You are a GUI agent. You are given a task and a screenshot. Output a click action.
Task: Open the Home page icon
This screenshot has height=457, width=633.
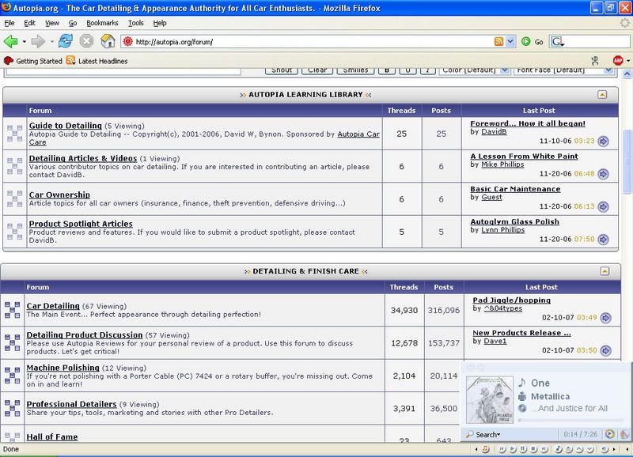pyautogui.click(x=108, y=41)
